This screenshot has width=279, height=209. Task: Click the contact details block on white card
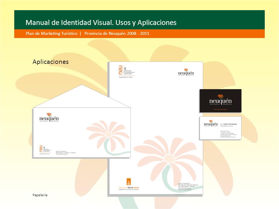pos(228,134)
